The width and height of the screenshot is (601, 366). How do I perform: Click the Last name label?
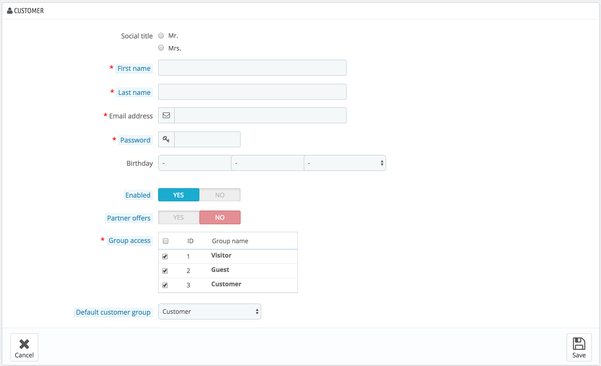pyautogui.click(x=134, y=92)
